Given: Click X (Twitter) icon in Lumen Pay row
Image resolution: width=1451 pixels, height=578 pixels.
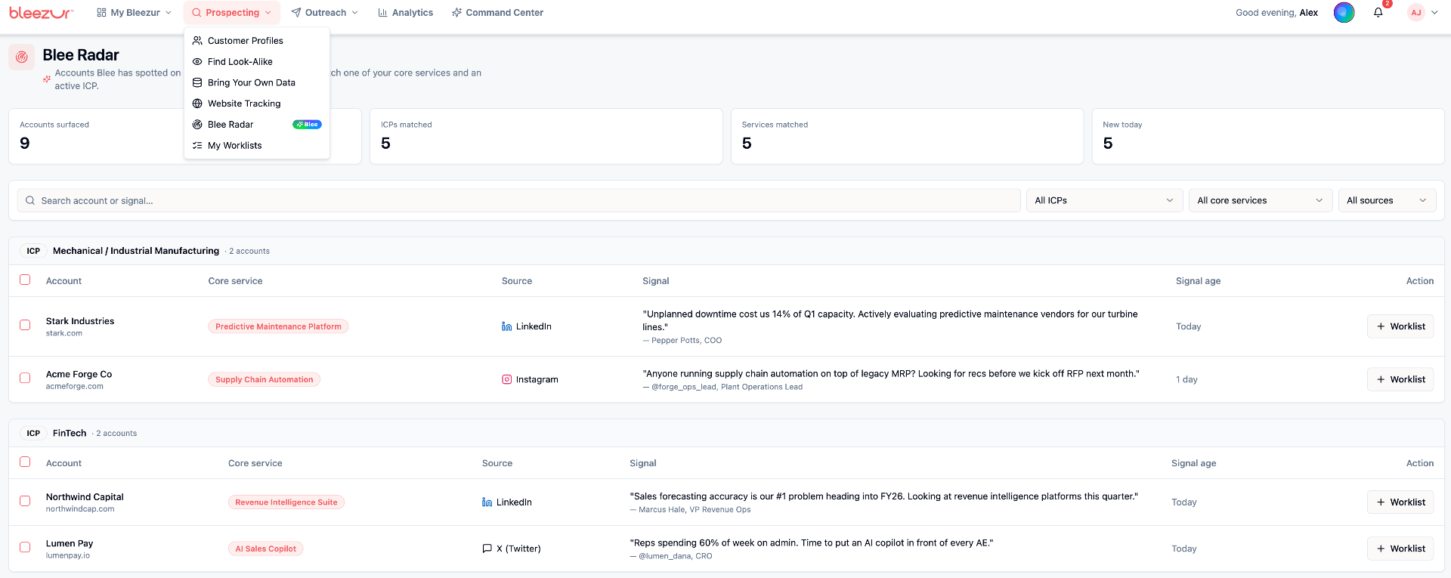Looking at the screenshot, I should pyautogui.click(x=487, y=549).
